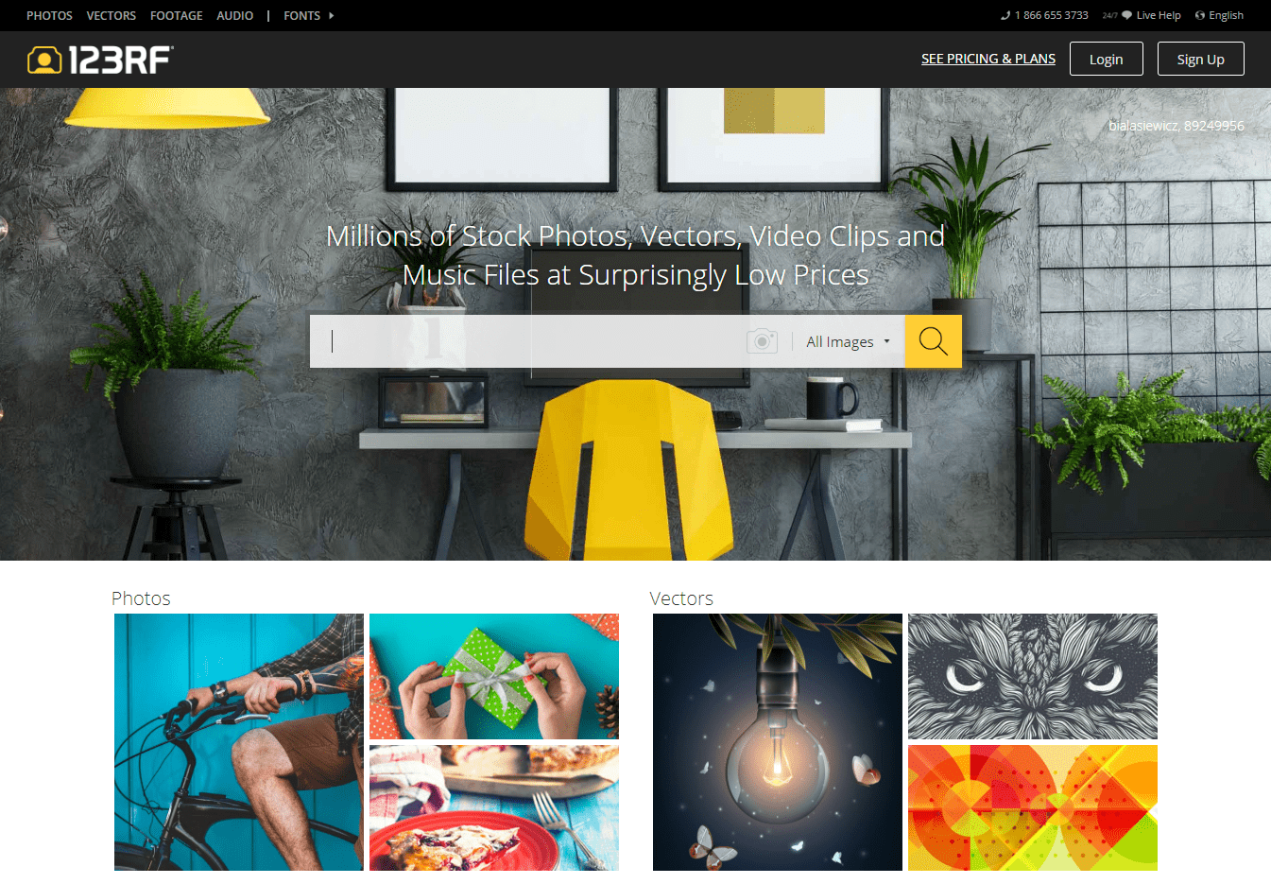
Task: Expand the arrow next to FONTS
Action: 331,16
